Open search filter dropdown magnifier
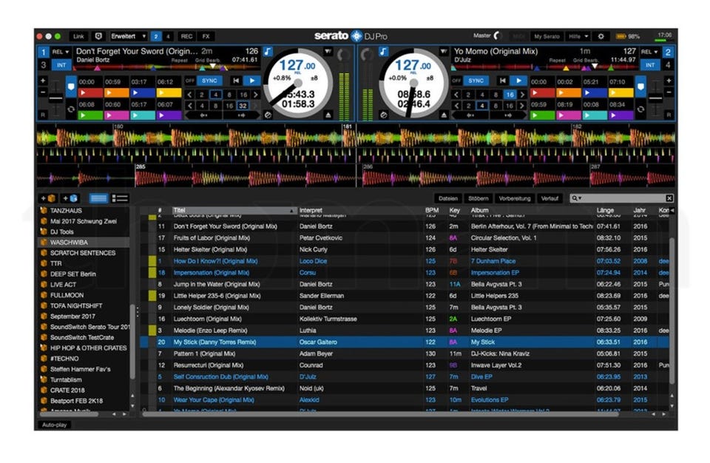This screenshot has height=463, width=710. (576, 198)
